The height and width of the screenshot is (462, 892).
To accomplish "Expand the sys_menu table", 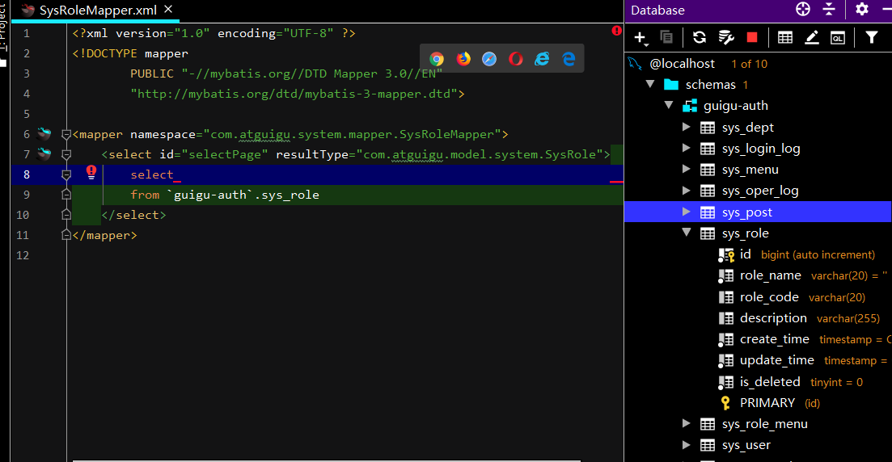I will 686,169.
